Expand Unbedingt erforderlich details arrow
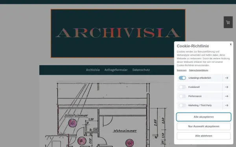This screenshot has width=236, height=147. pos(227,78)
